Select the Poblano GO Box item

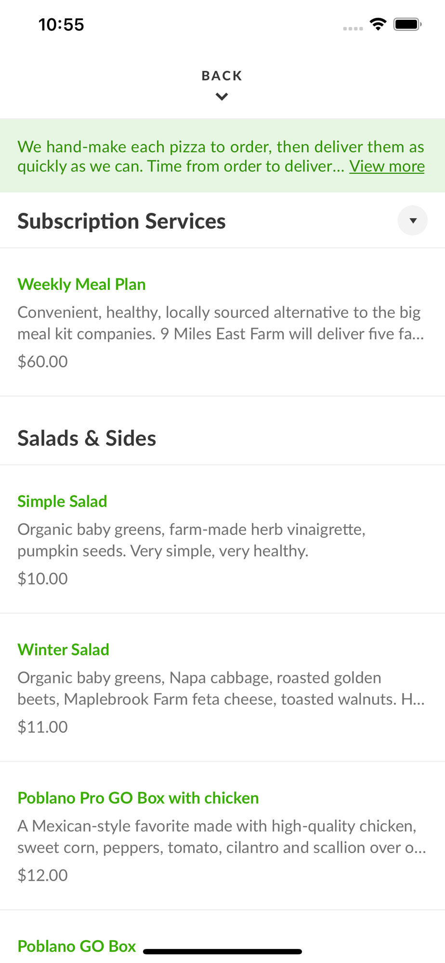(77, 946)
